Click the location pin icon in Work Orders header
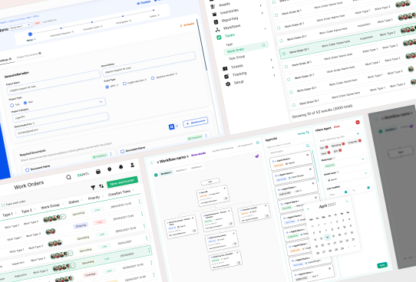 109,169
